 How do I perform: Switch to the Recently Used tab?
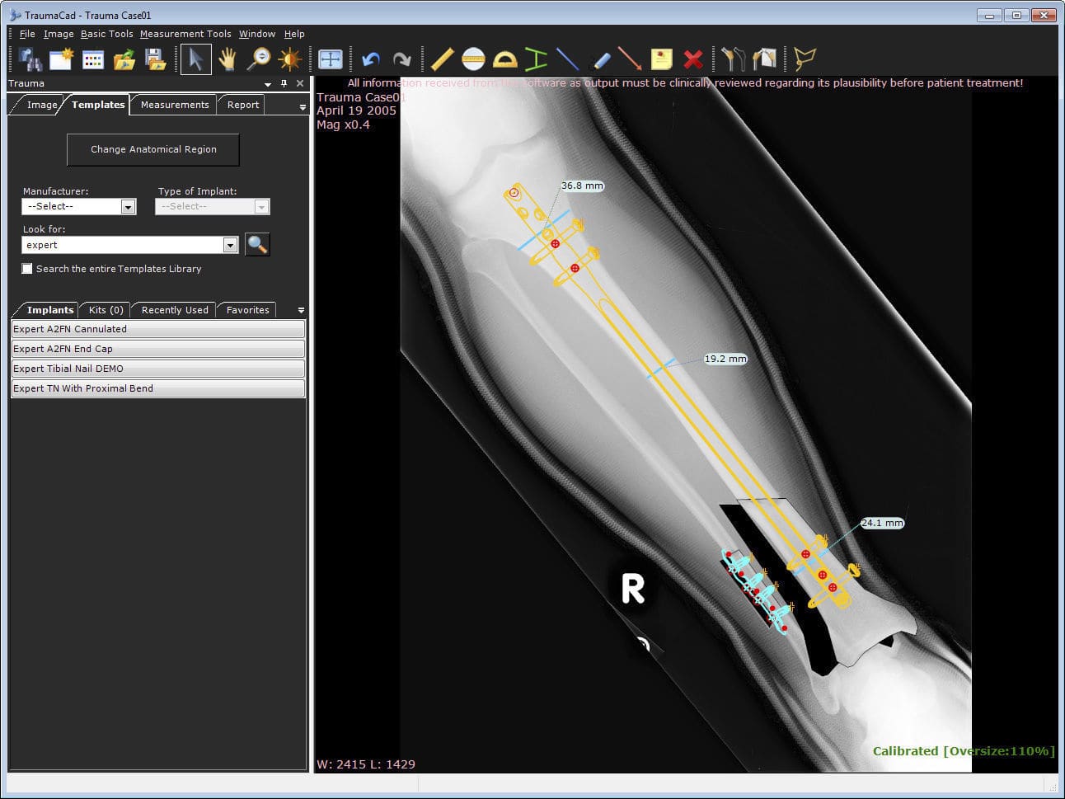(175, 310)
